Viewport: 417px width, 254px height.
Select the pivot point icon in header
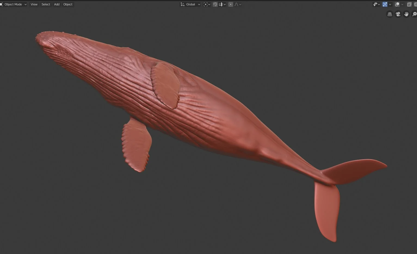tap(205, 4)
